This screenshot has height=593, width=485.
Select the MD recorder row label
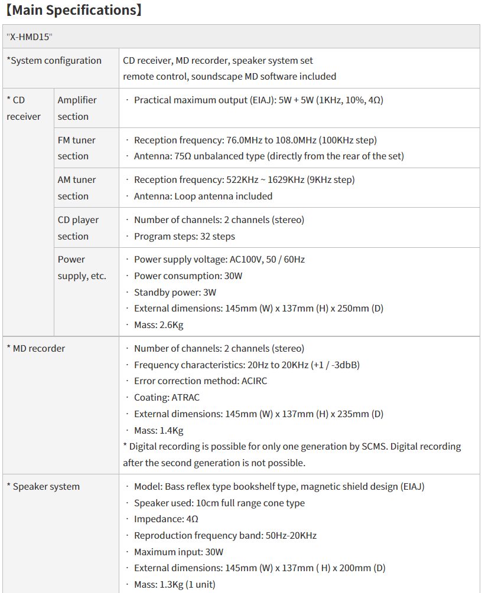click(35, 348)
